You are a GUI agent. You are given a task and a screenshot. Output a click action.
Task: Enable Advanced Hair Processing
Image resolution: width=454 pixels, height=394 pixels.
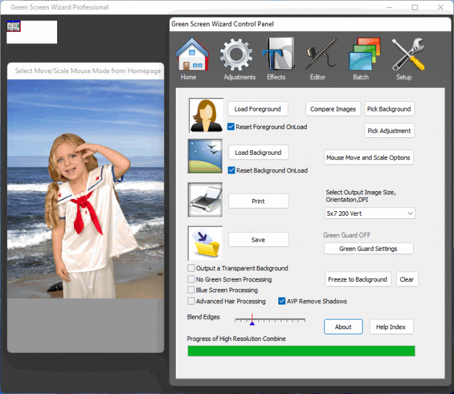click(x=191, y=301)
